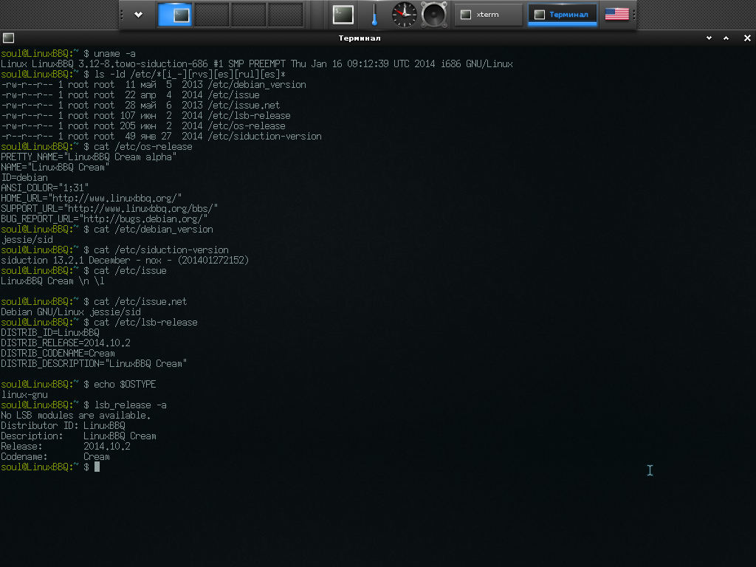Image resolution: width=756 pixels, height=567 pixels.
Task: Click /etc/lsb-release in the ls listing
Action: point(250,116)
